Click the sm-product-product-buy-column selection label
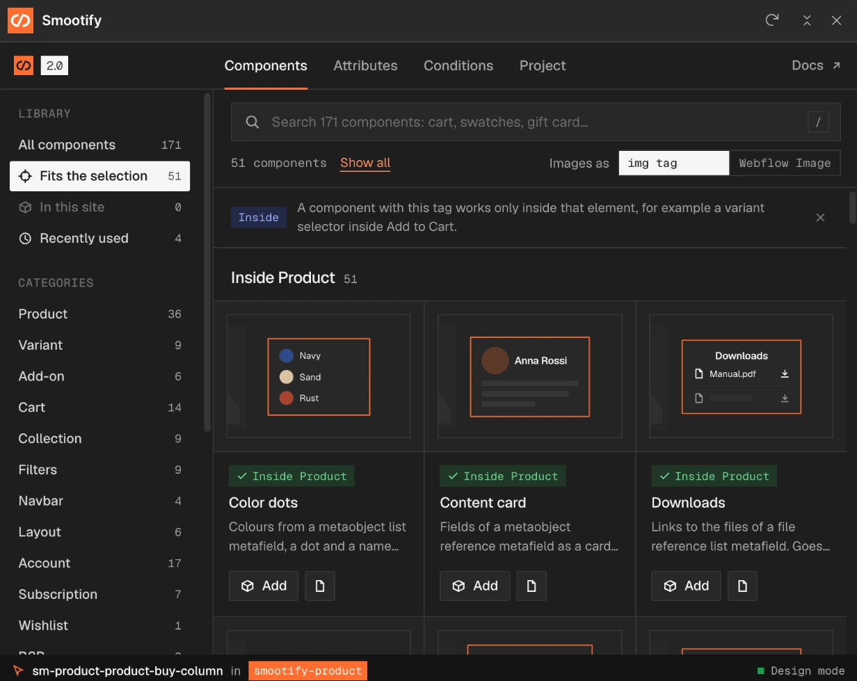Screen dimensions: 857x681 click(127, 671)
